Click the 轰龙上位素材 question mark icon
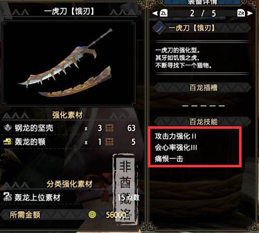 (x=8, y=197)
